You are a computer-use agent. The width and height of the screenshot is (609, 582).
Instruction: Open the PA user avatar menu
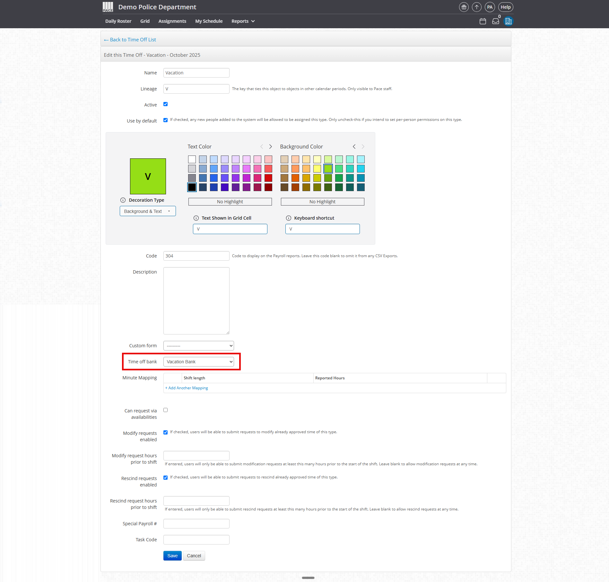coord(490,7)
